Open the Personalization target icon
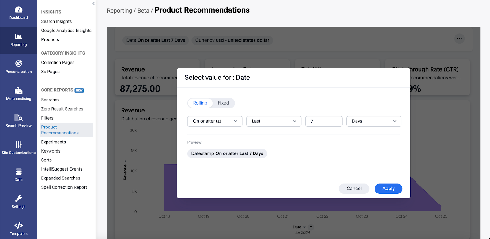Image resolution: width=490 pixels, height=239 pixels. tap(19, 64)
